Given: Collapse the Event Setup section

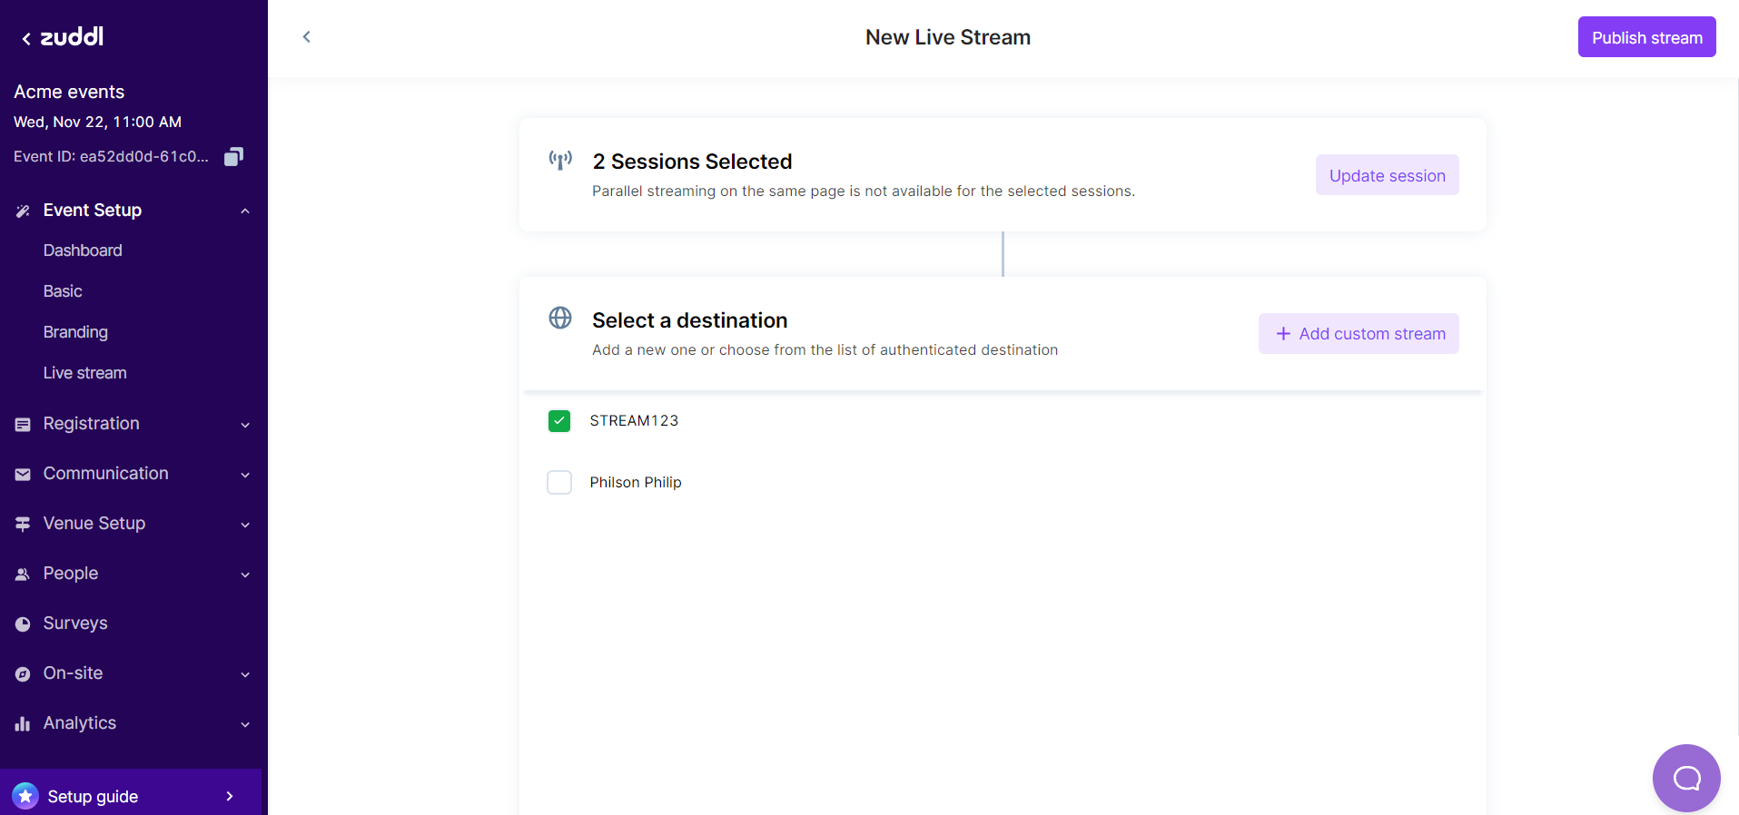Looking at the screenshot, I should [x=244, y=211].
